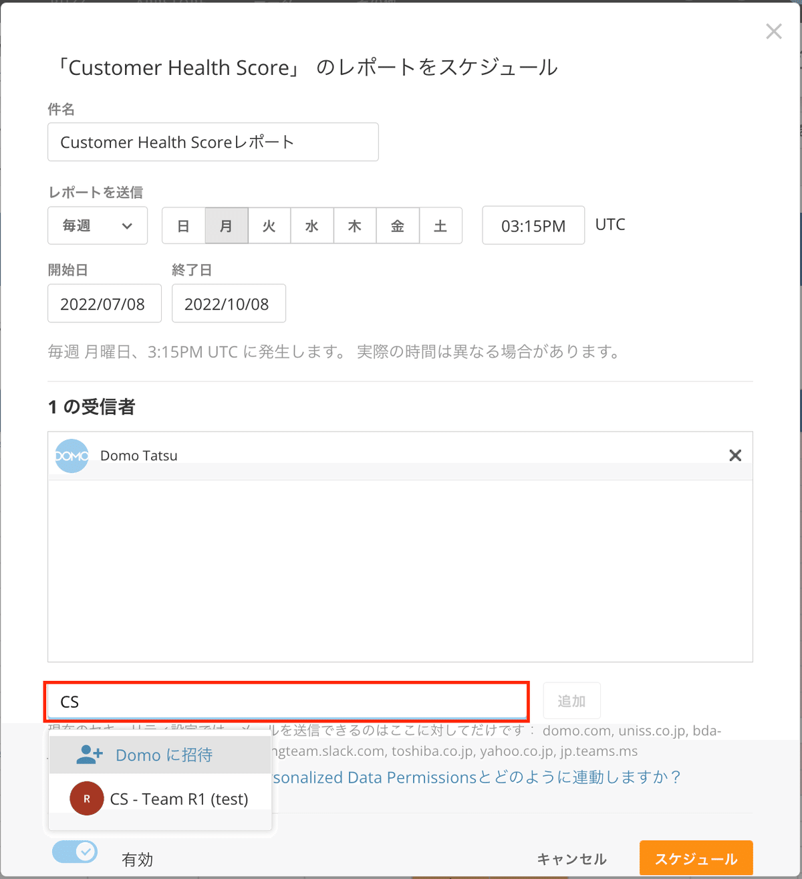
Task: Edit the 件名 subject field
Action: (213, 142)
